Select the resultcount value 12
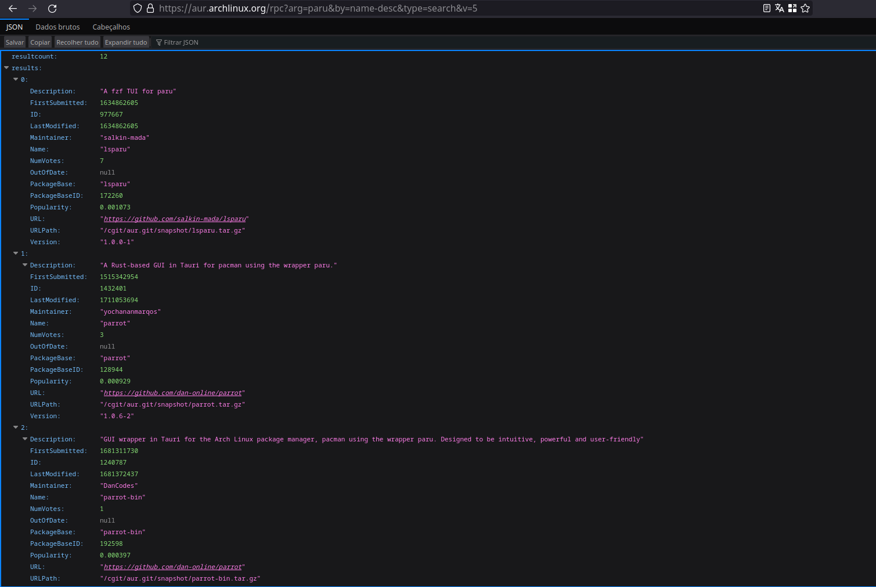Image resolution: width=876 pixels, height=587 pixels. pyautogui.click(x=103, y=56)
